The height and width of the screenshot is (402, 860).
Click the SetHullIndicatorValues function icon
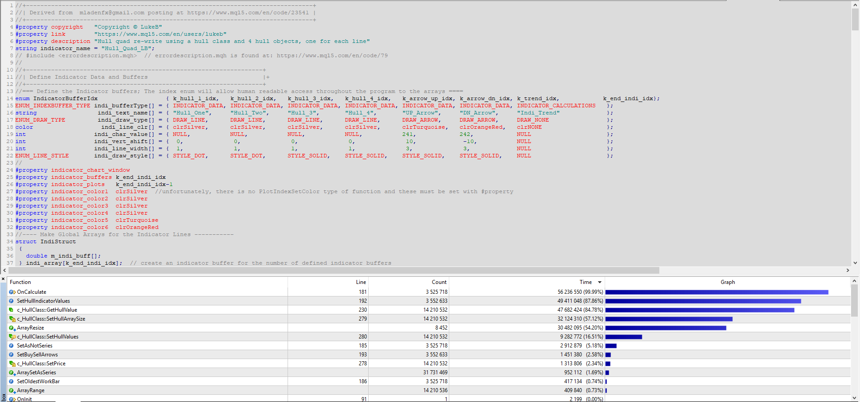coord(12,301)
